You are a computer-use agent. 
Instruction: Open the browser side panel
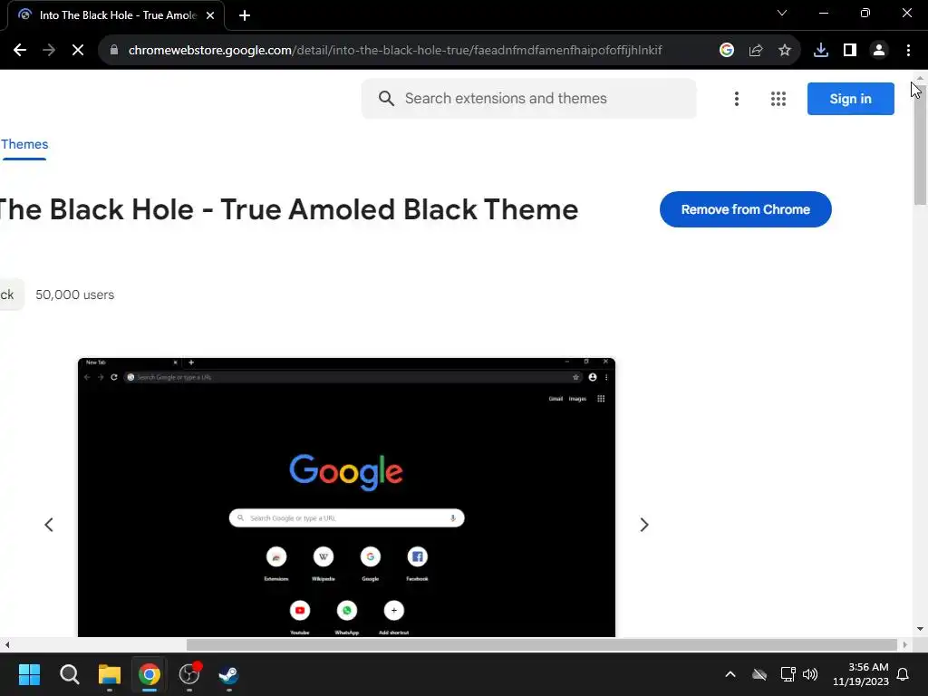tap(849, 51)
